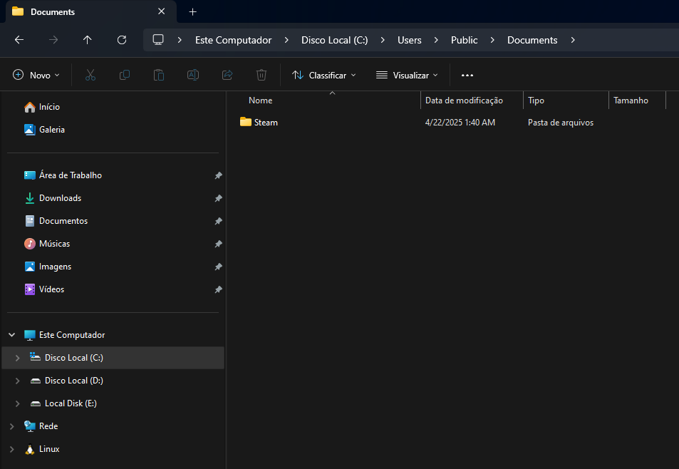Navigate back to previous folder

click(19, 40)
